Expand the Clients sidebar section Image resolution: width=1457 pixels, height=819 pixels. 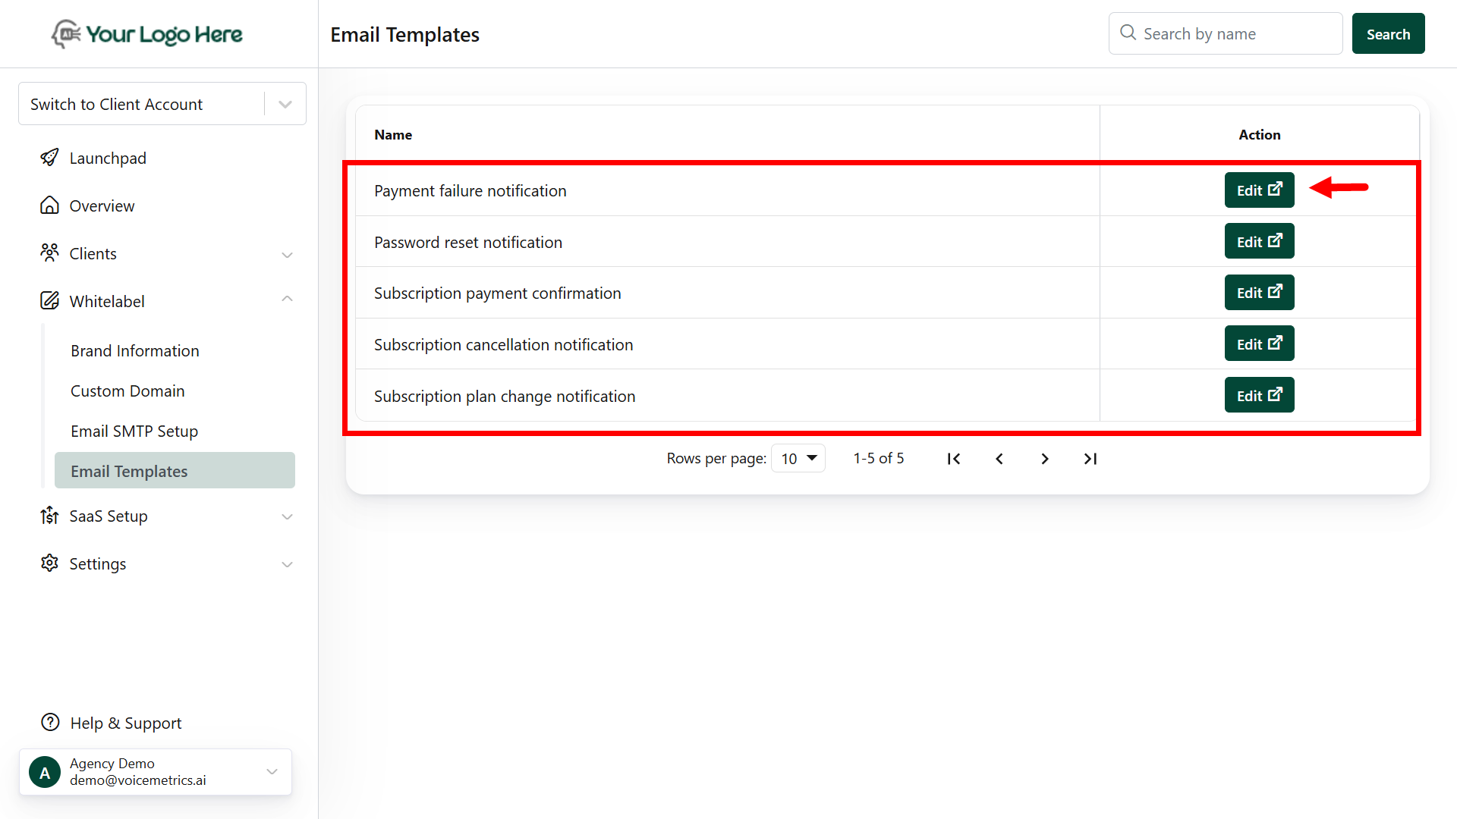pos(287,255)
